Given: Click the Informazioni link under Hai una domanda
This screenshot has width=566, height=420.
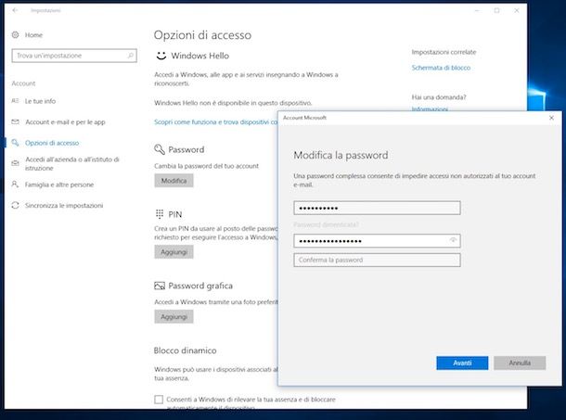Looking at the screenshot, I should [x=430, y=108].
